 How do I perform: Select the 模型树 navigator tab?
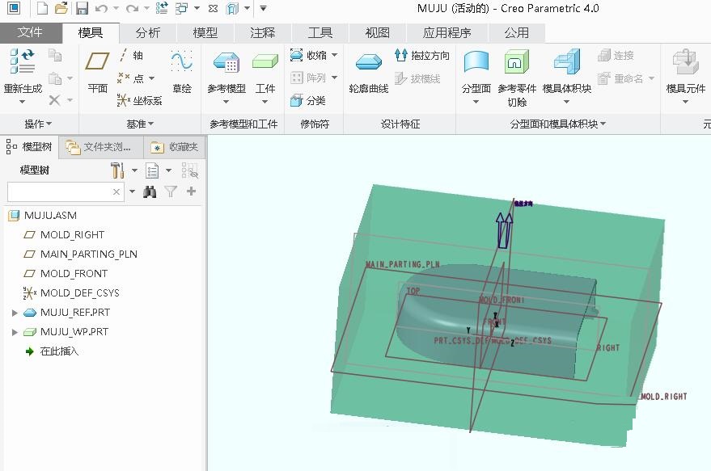pos(29,147)
